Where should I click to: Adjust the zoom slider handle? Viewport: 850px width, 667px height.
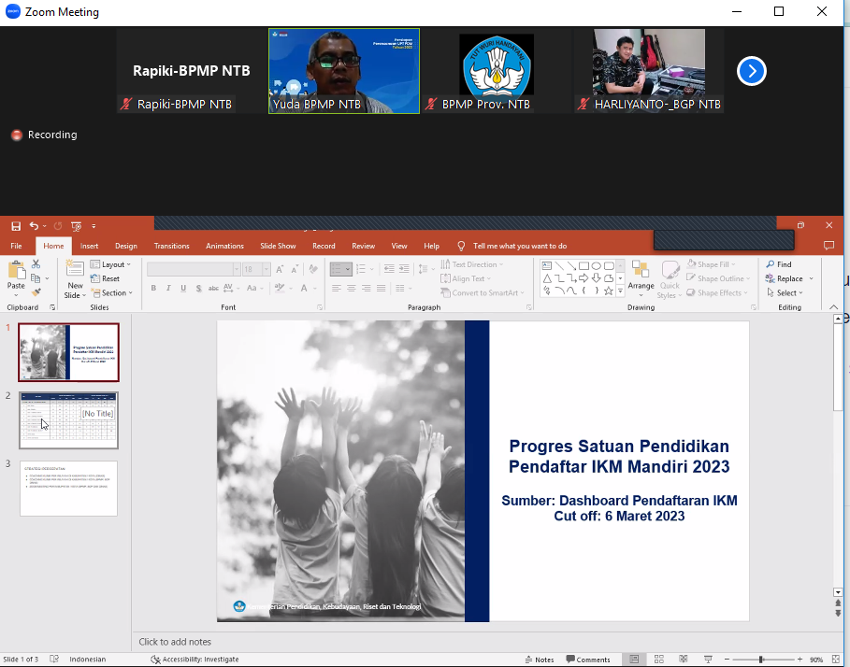coord(761,660)
